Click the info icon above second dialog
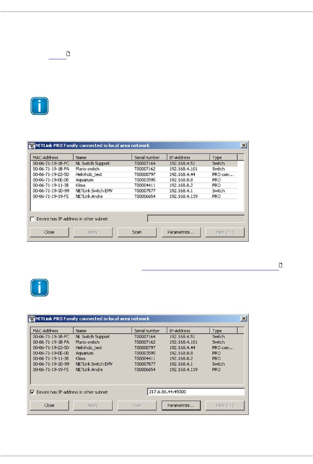 click(x=40, y=287)
